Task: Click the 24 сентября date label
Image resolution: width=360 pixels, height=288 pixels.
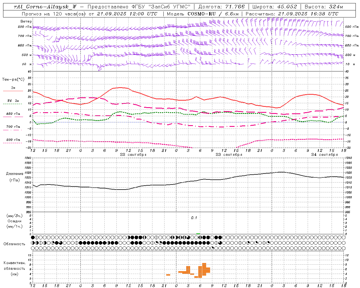Action: click(x=325, y=155)
